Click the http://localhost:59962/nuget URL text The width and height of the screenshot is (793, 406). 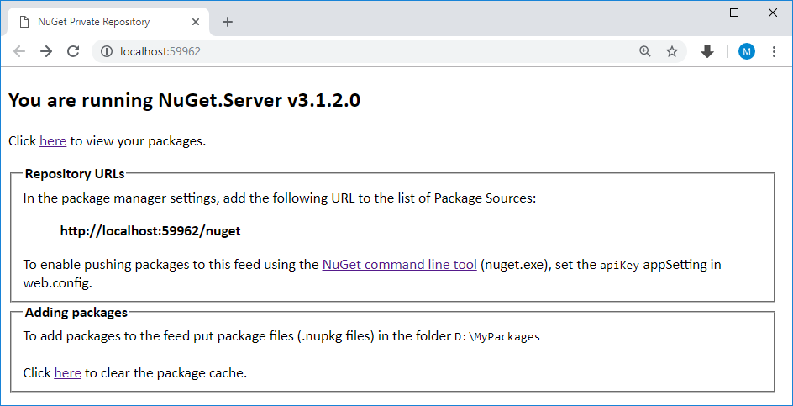pos(150,231)
